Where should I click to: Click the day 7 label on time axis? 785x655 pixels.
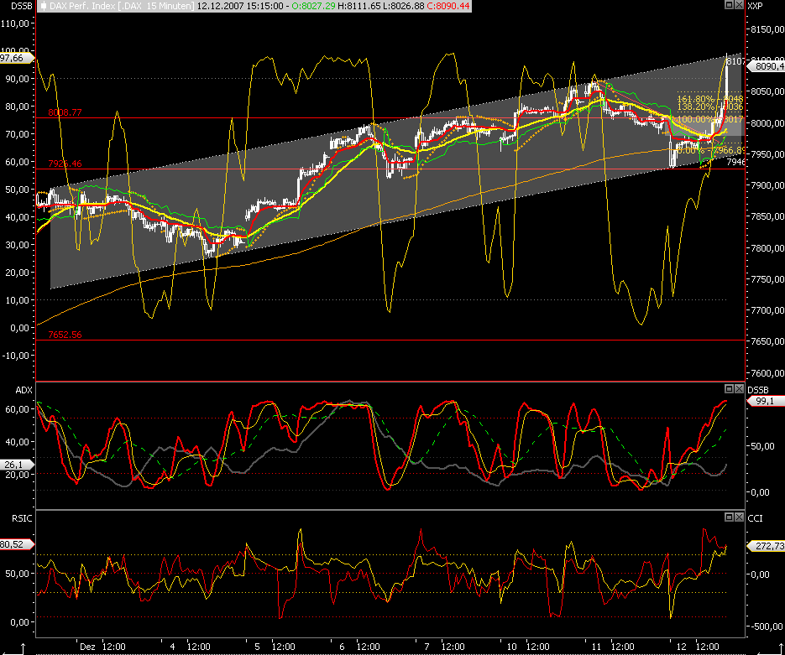[427, 647]
